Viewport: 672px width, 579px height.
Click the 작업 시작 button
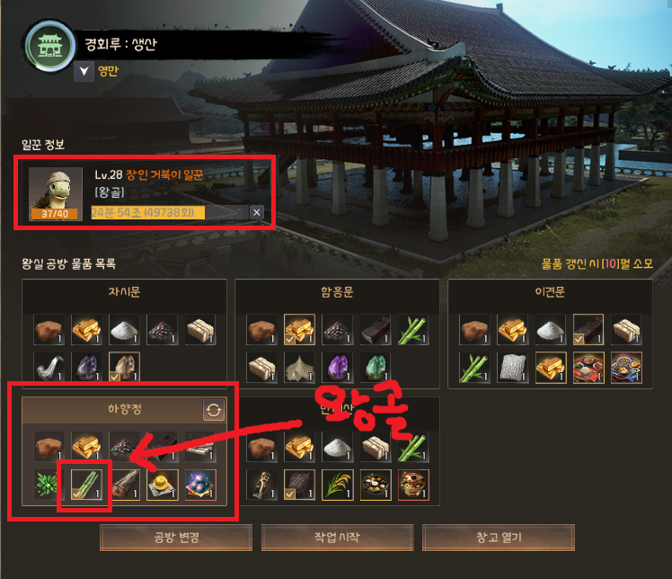pyautogui.click(x=337, y=538)
